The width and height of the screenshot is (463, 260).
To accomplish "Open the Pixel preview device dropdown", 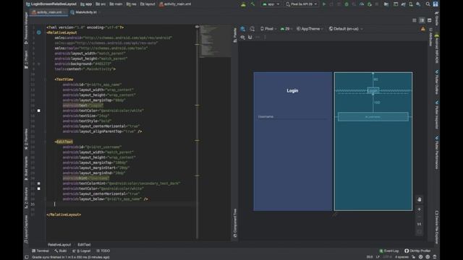I will [268, 29].
